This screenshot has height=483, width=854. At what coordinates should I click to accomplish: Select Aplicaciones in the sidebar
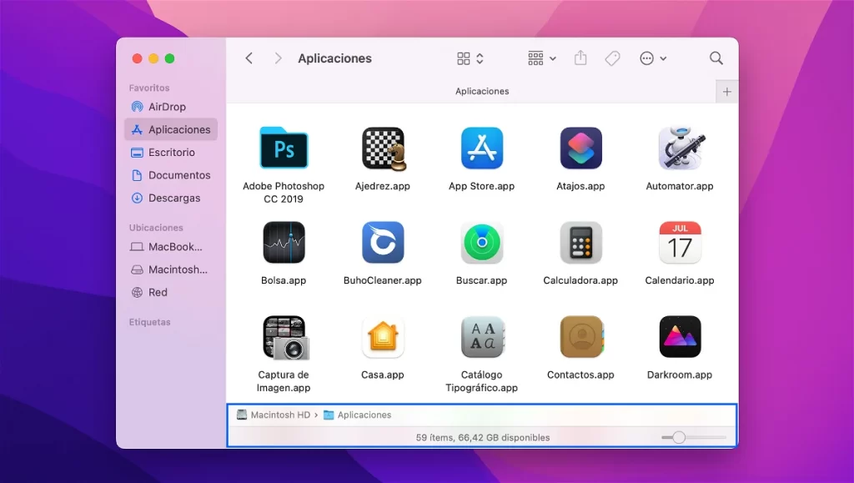(x=171, y=129)
